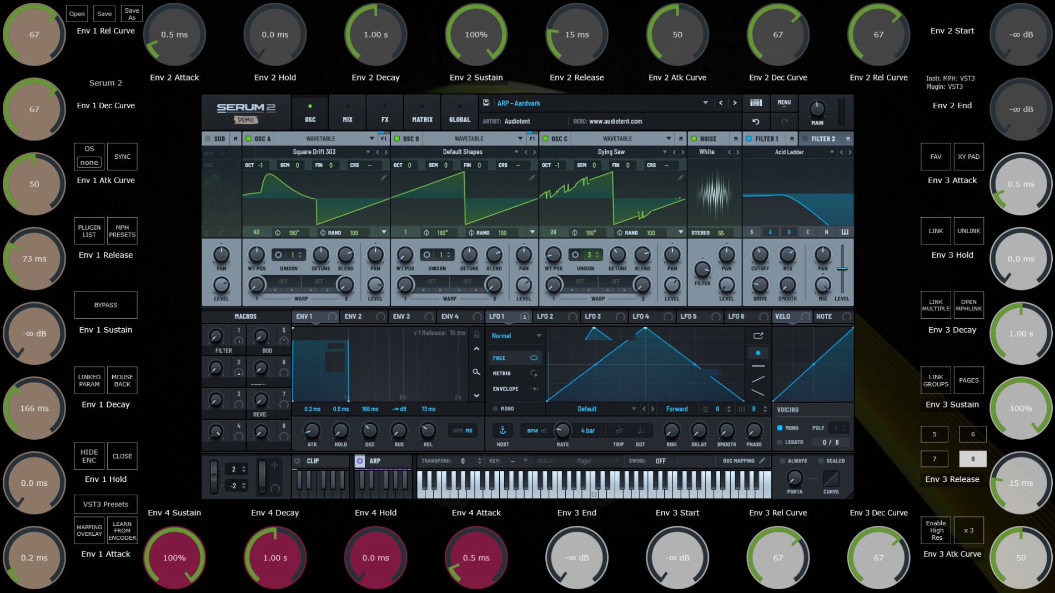
Task: Load the next preset with right arrow
Action: [x=735, y=103]
